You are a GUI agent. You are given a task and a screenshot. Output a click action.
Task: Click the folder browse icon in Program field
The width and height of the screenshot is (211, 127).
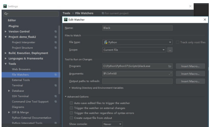[x=170, y=66]
